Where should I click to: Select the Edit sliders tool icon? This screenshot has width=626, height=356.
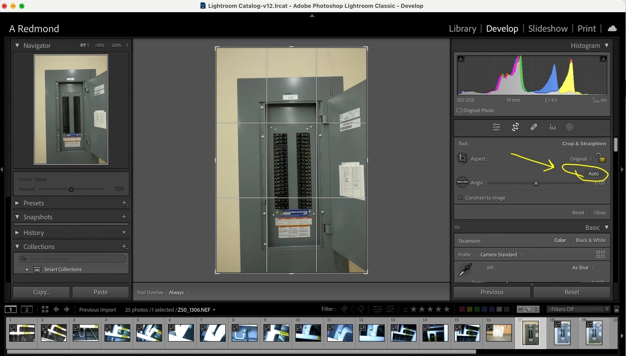pos(496,127)
